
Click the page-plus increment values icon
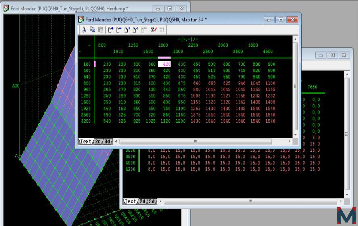(x=111, y=30)
